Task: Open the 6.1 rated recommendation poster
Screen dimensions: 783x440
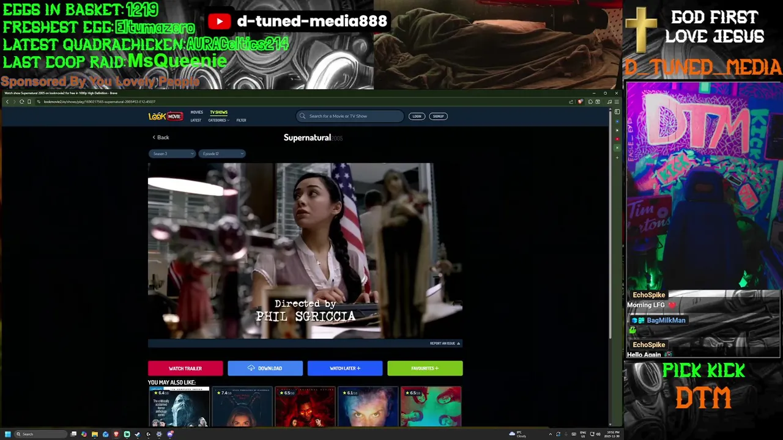Action: tap(368, 407)
